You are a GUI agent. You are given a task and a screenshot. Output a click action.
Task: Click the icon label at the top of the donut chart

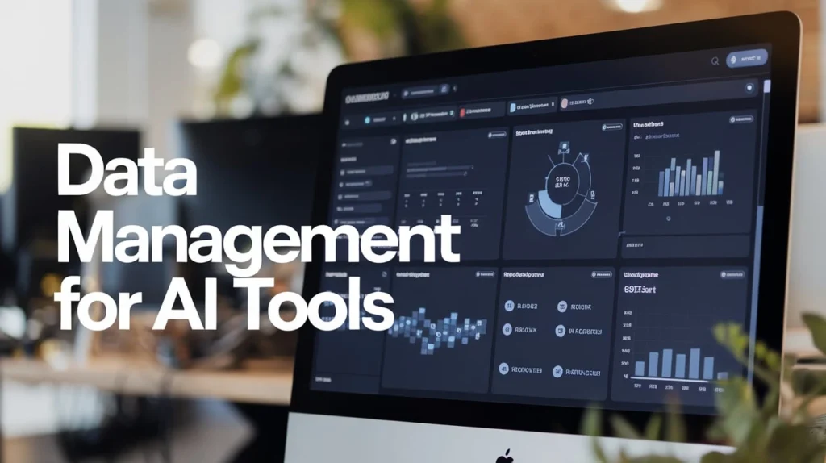[564, 148]
